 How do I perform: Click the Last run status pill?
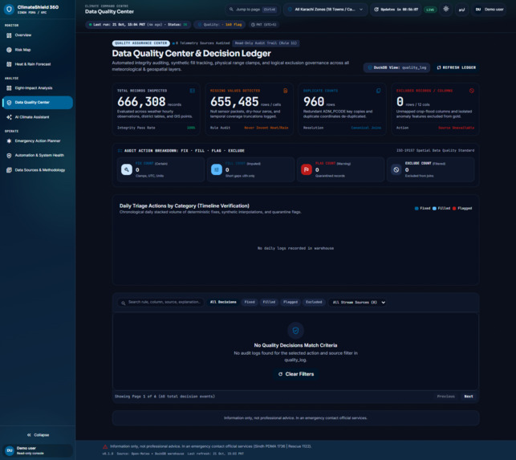pyautogui.click(x=138, y=25)
